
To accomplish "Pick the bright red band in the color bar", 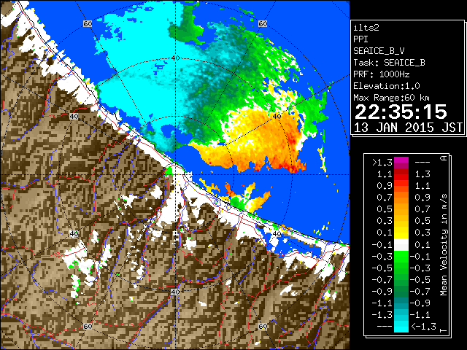I will (x=401, y=177).
